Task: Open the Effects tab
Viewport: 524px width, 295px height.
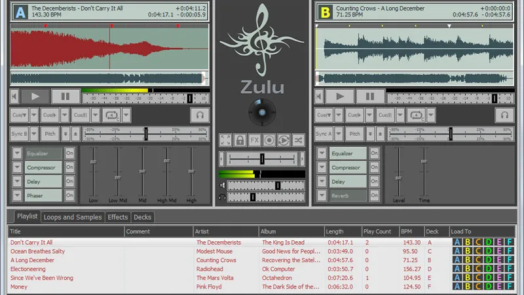Action: (x=118, y=217)
